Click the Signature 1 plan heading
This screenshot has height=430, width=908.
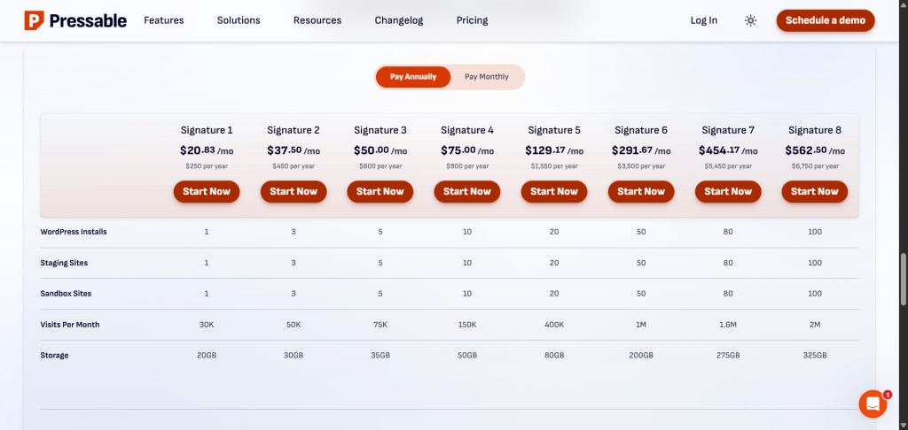(x=207, y=130)
